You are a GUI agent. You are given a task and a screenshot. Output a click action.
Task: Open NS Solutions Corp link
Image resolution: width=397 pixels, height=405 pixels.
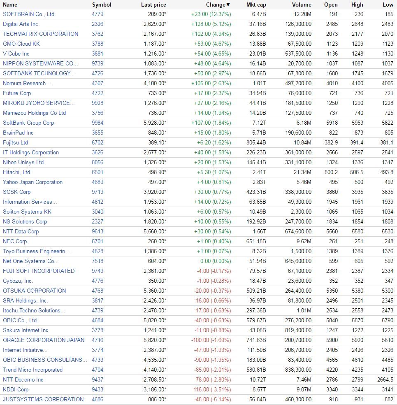click(x=25, y=221)
